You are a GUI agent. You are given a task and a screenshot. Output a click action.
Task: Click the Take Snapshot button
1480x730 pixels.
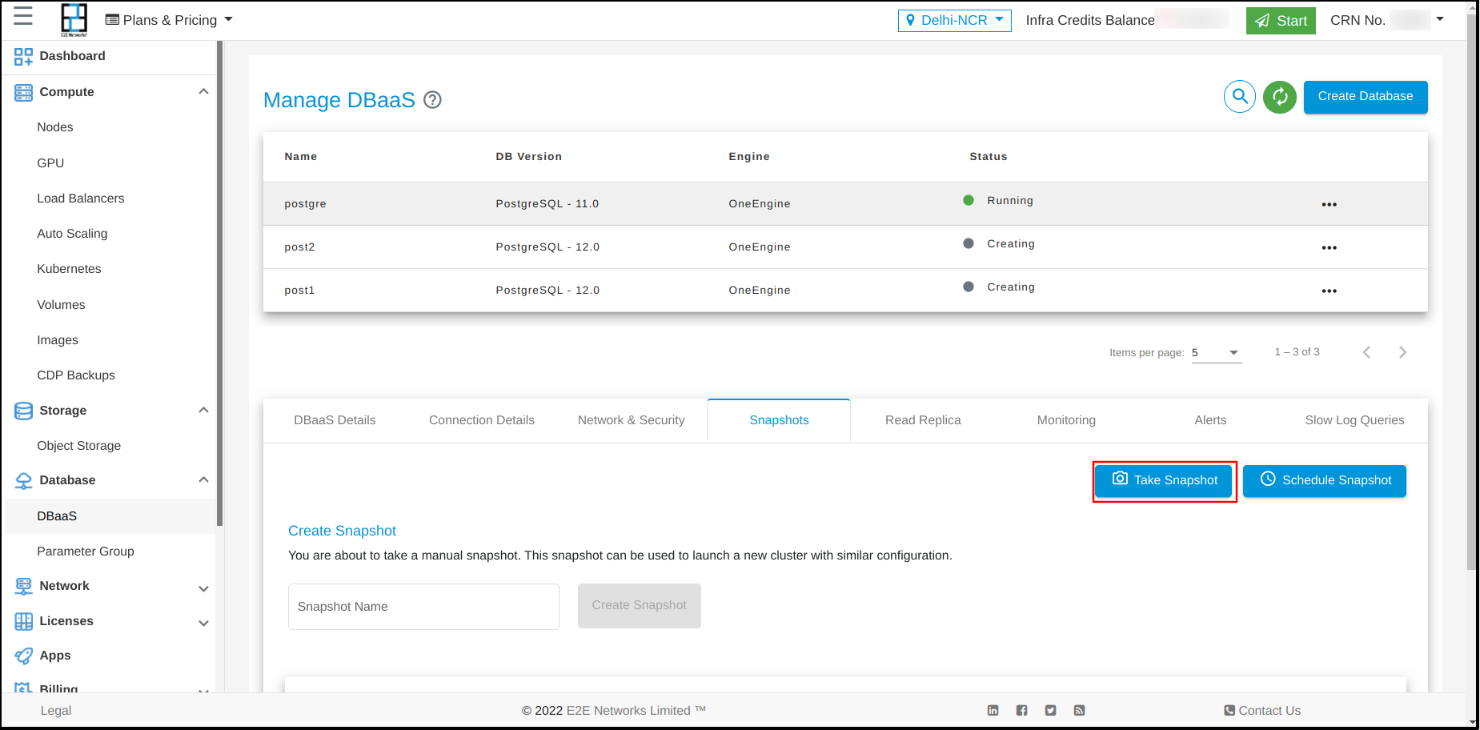(x=1164, y=481)
